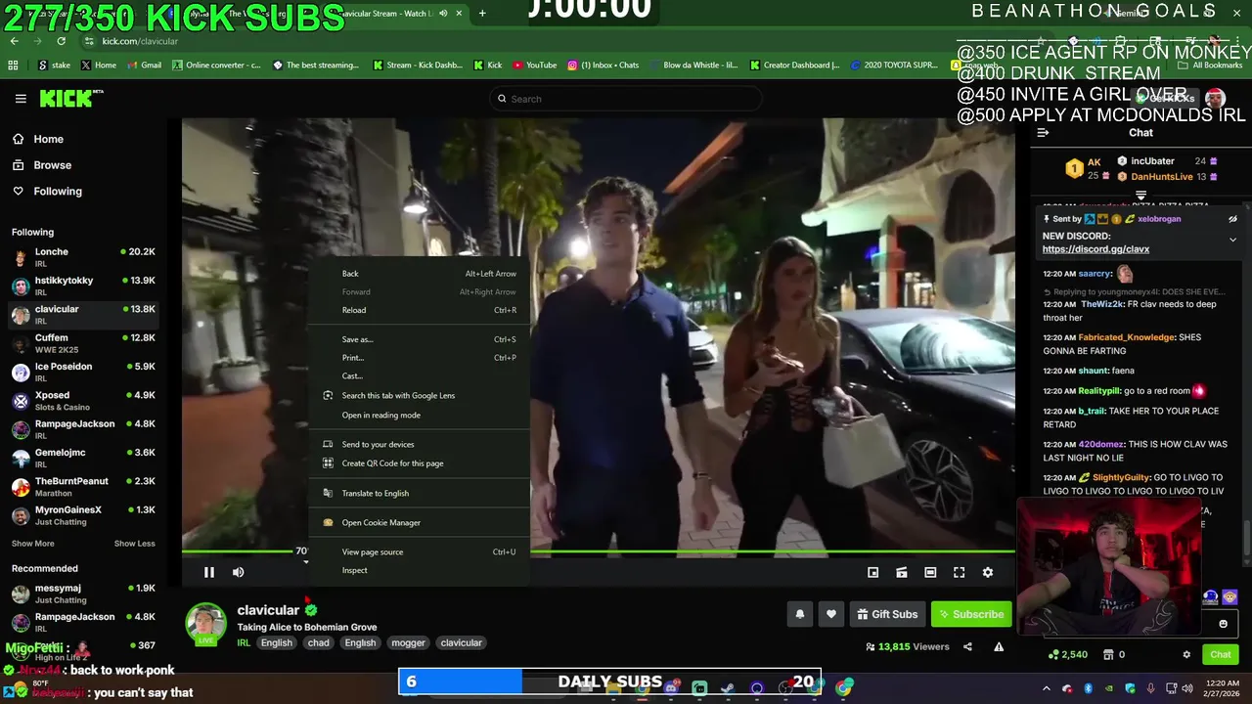Click Show More in Following list
Screen dimensions: 1252x704
[33, 544]
